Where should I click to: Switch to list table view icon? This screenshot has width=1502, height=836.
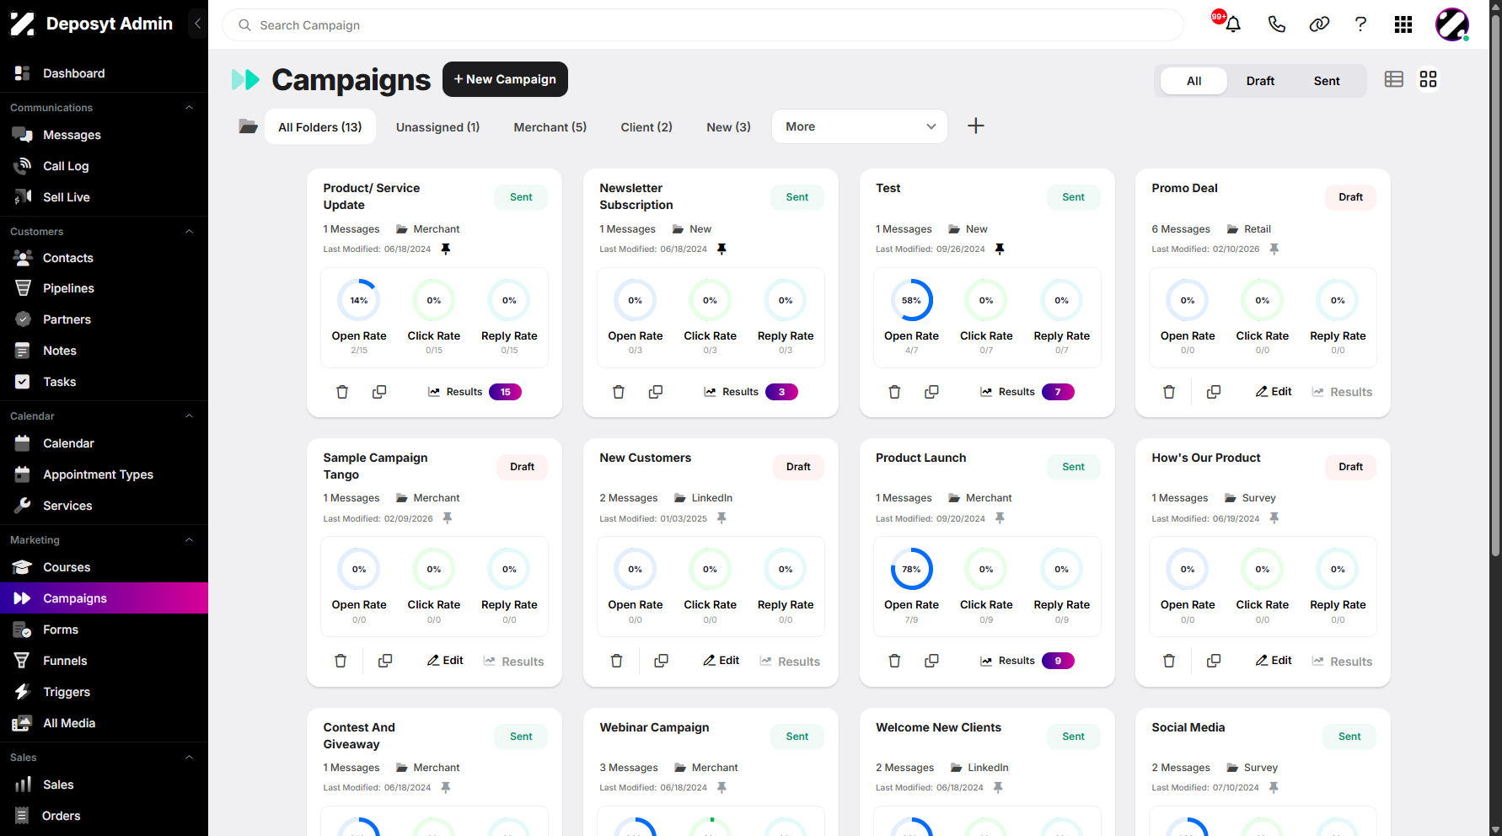(x=1394, y=79)
